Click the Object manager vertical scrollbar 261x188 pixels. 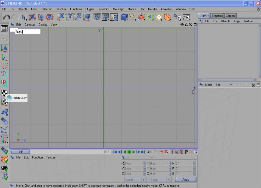pos(259,51)
